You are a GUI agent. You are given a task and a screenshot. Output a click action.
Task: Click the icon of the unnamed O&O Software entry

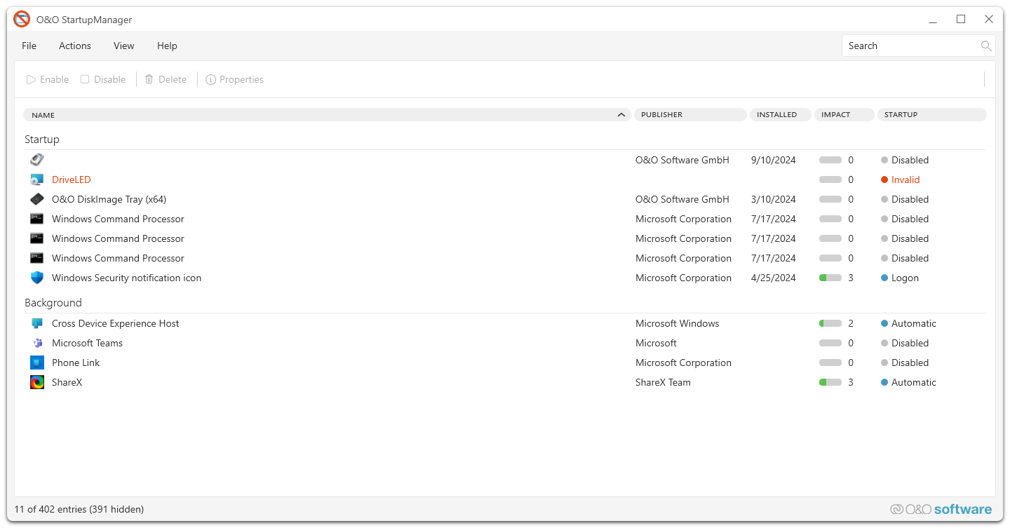[x=37, y=160]
